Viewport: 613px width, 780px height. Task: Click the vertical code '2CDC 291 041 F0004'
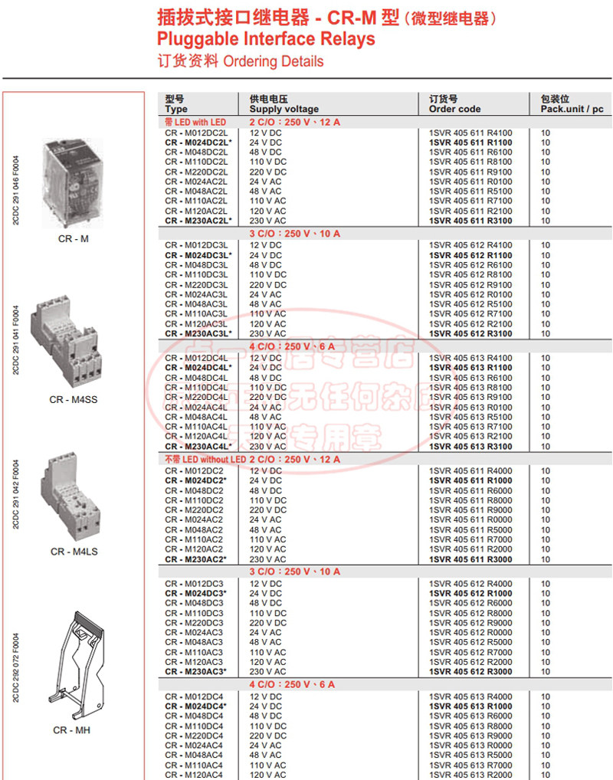point(15,340)
